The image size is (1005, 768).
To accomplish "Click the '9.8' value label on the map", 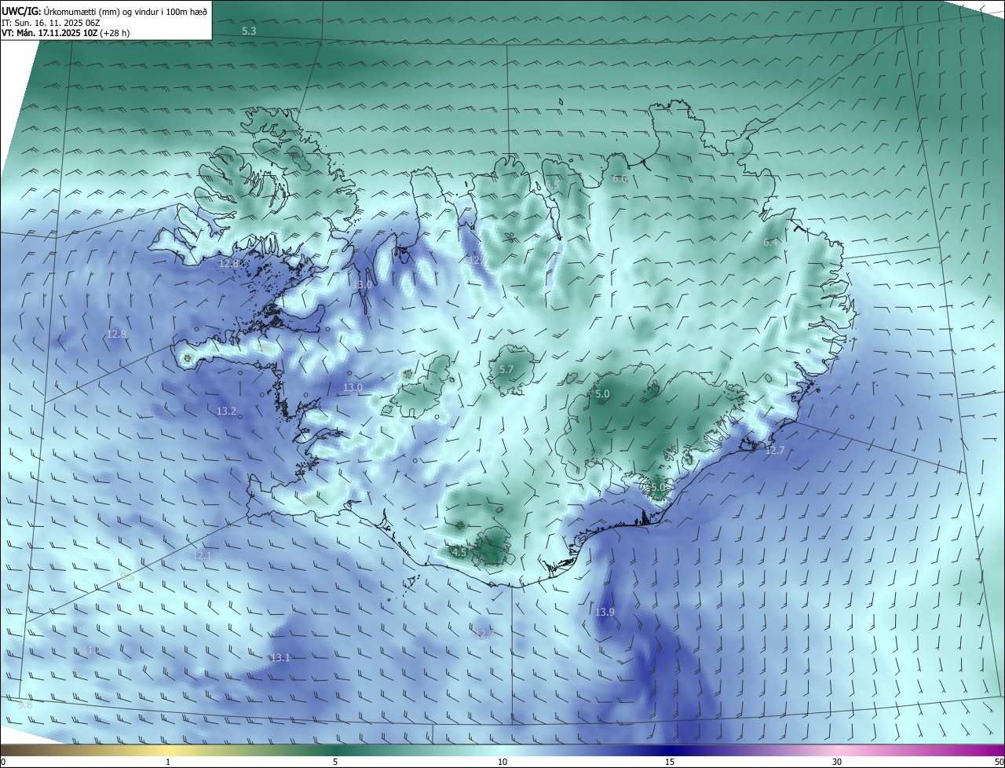I will click(25, 705).
